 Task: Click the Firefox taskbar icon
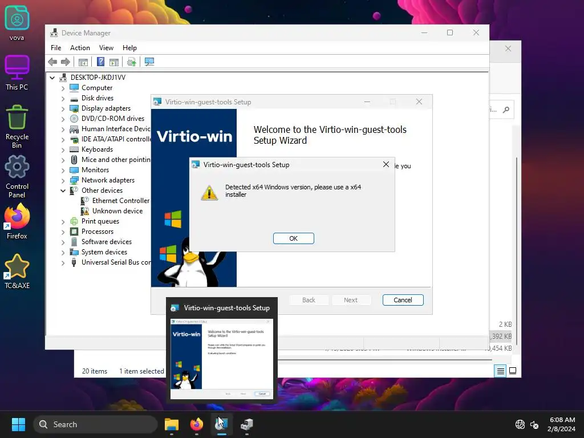pyautogui.click(x=197, y=424)
